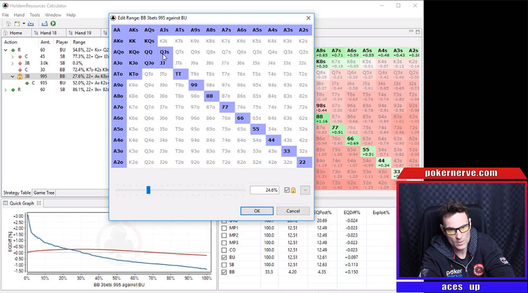Screen dimensions: 528x293
Task: Expand the C 45 SB tree node
Action: 13,57
